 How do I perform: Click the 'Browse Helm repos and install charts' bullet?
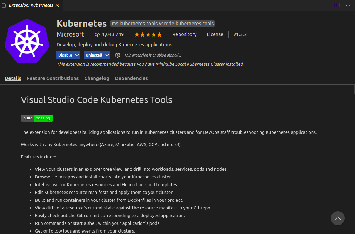[x=103, y=177]
